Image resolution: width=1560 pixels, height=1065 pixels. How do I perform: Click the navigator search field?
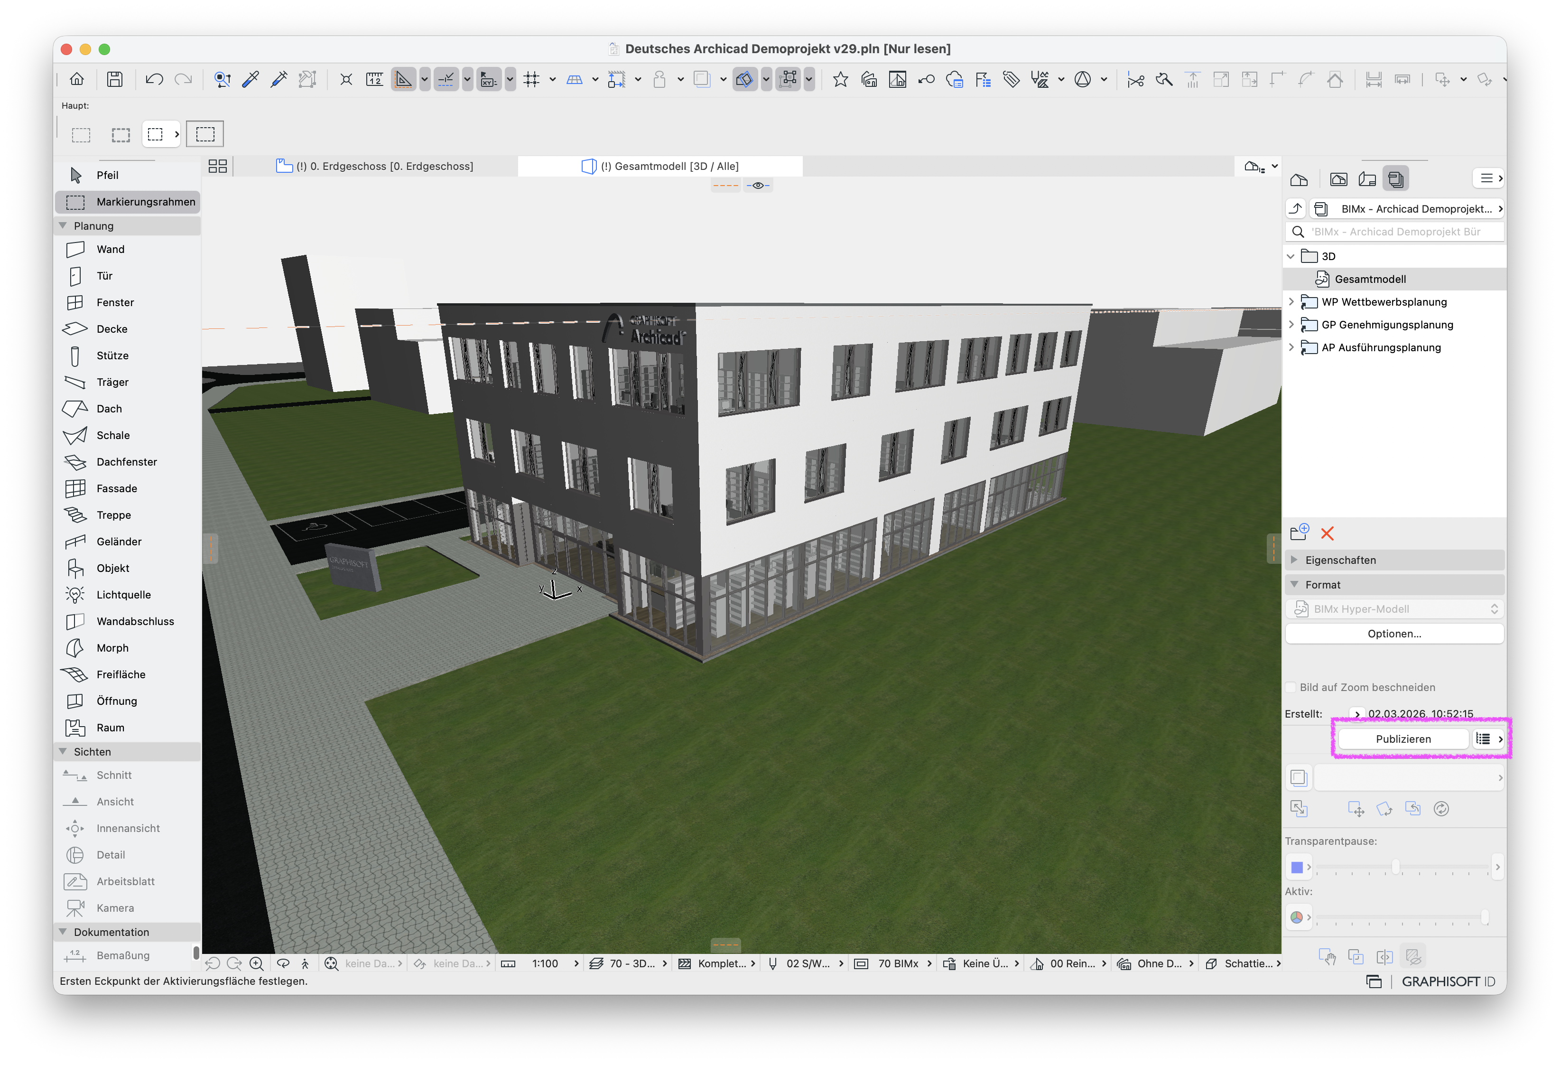pyautogui.click(x=1394, y=232)
